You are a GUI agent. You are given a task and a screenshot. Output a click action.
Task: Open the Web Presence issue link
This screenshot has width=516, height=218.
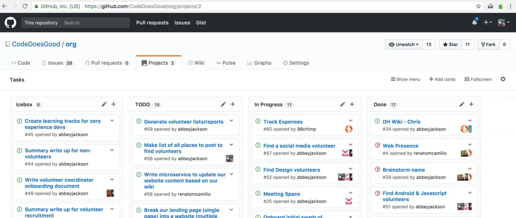400,146
